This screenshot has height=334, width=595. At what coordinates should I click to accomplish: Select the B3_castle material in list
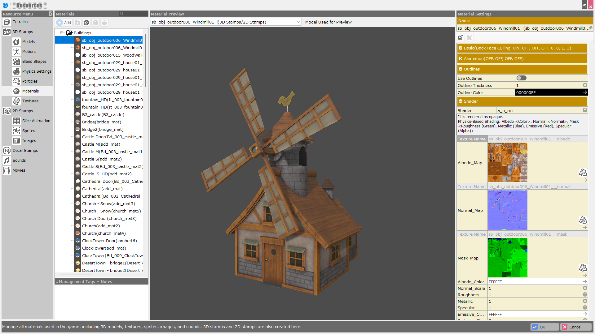[103, 115]
